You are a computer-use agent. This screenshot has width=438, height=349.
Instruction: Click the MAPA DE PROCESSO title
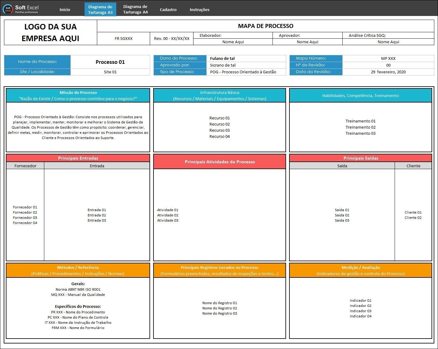coord(265,26)
